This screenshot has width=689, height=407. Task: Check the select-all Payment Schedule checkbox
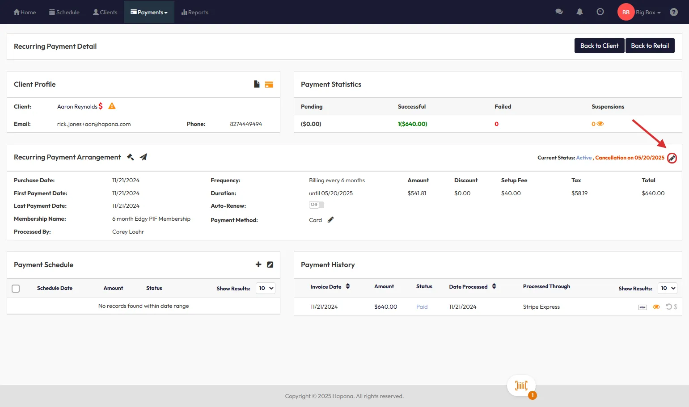coord(16,289)
